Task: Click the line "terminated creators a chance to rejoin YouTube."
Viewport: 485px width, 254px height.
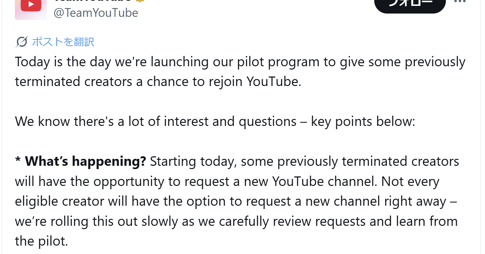Action: (x=158, y=81)
